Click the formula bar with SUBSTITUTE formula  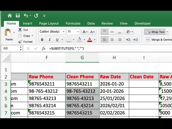[110, 48]
